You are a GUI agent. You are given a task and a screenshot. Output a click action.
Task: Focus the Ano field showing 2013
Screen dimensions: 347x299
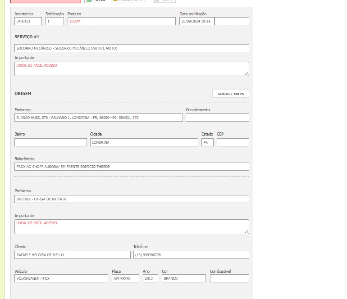(151, 278)
